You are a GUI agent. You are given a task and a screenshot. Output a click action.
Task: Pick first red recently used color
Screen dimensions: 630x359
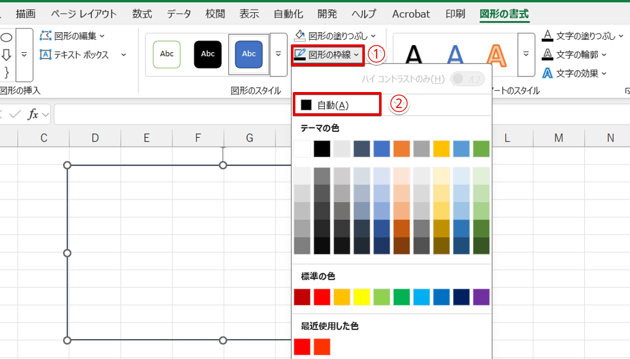(302, 347)
